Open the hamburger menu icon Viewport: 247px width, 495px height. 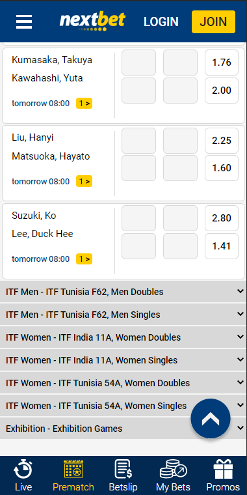[24, 21]
